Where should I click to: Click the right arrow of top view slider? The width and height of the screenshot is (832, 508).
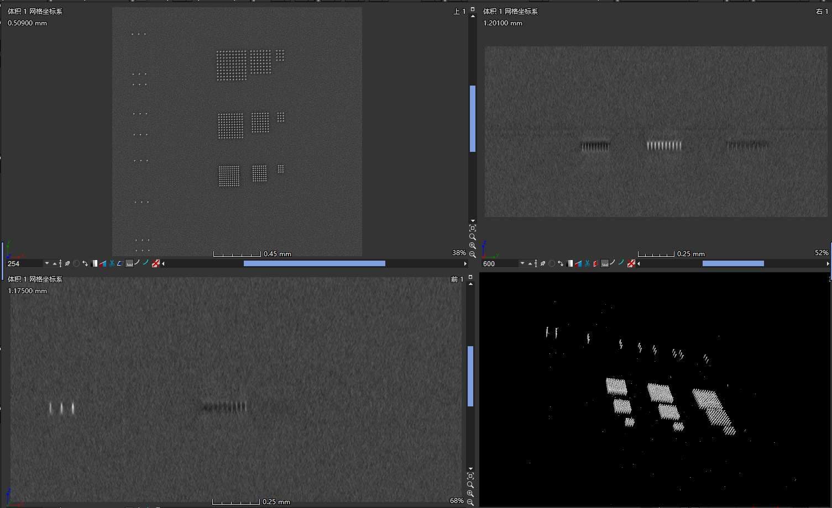coord(465,264)
